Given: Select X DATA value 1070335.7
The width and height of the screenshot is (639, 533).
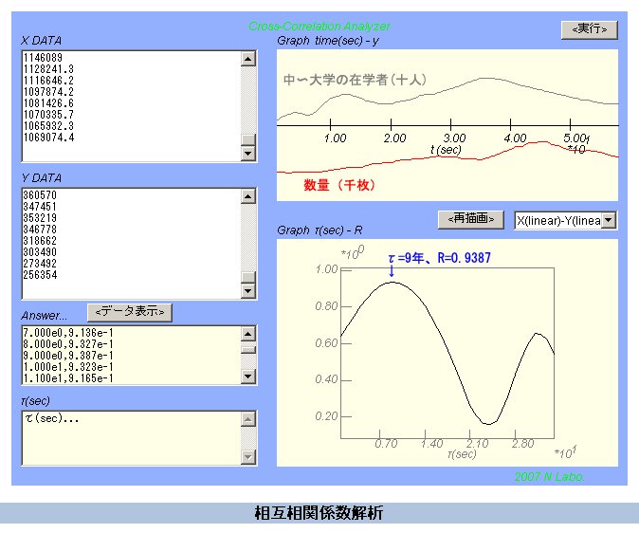Looking at the screenshot, I should 48,115.
